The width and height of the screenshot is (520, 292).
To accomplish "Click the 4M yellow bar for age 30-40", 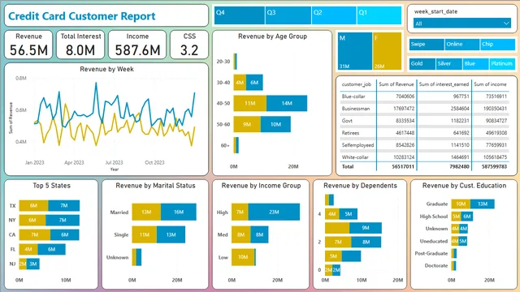I will point(240,83).
